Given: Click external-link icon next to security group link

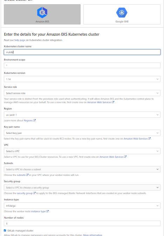Looking at the screenshot, I should coord(34,193).
